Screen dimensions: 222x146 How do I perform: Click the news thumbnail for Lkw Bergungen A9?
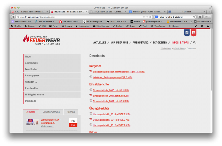point(33,122)
